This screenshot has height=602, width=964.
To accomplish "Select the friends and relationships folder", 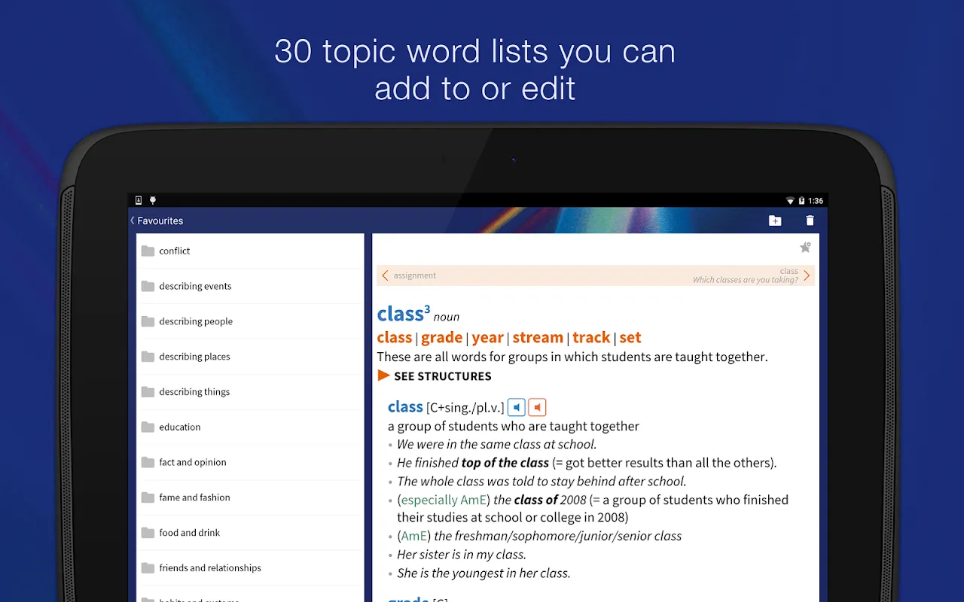I will pos(250,568).
